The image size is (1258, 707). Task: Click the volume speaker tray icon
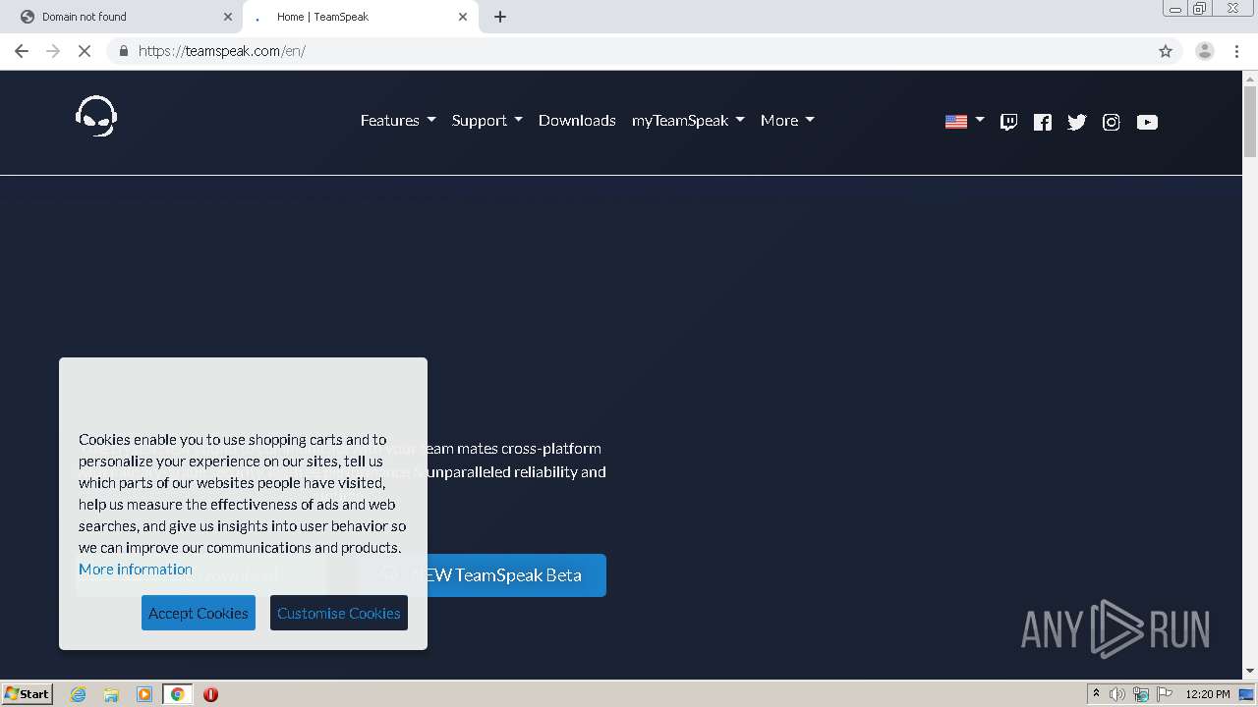[1116, 694]
